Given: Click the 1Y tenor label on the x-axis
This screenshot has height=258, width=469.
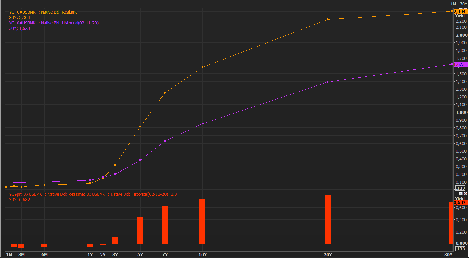Looking at the screenshot, I should point(90,255).
